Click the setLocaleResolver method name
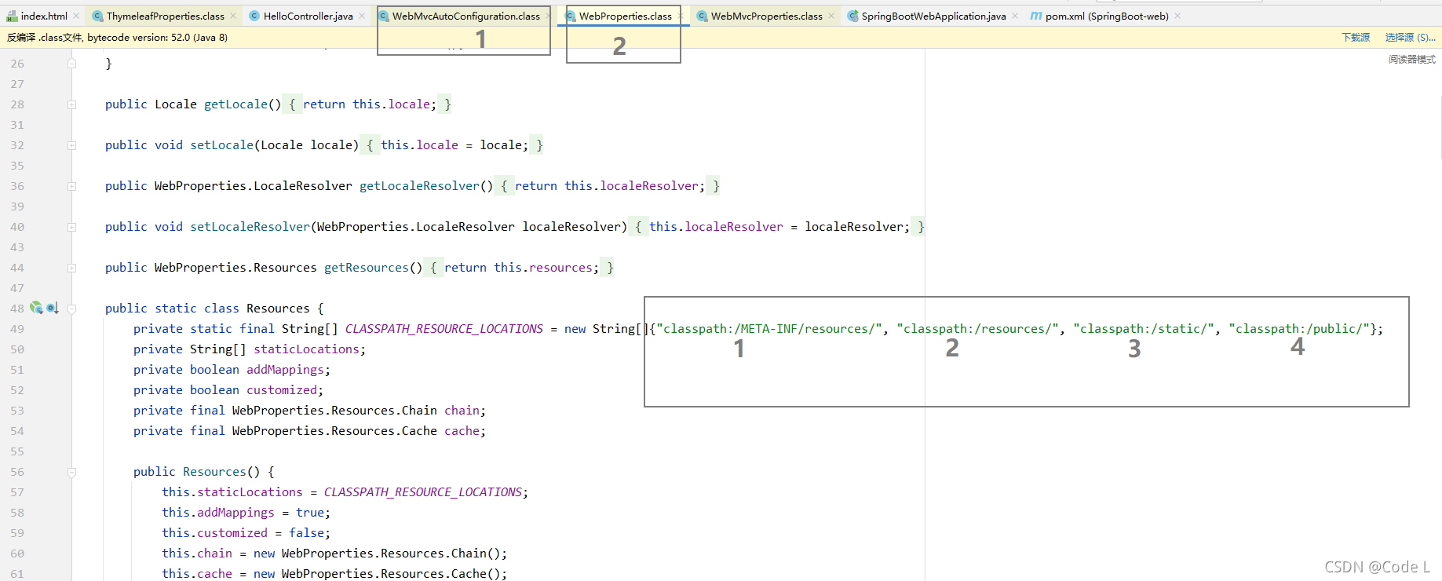The width and height of the screenshot is (1442, 581). 250,227
